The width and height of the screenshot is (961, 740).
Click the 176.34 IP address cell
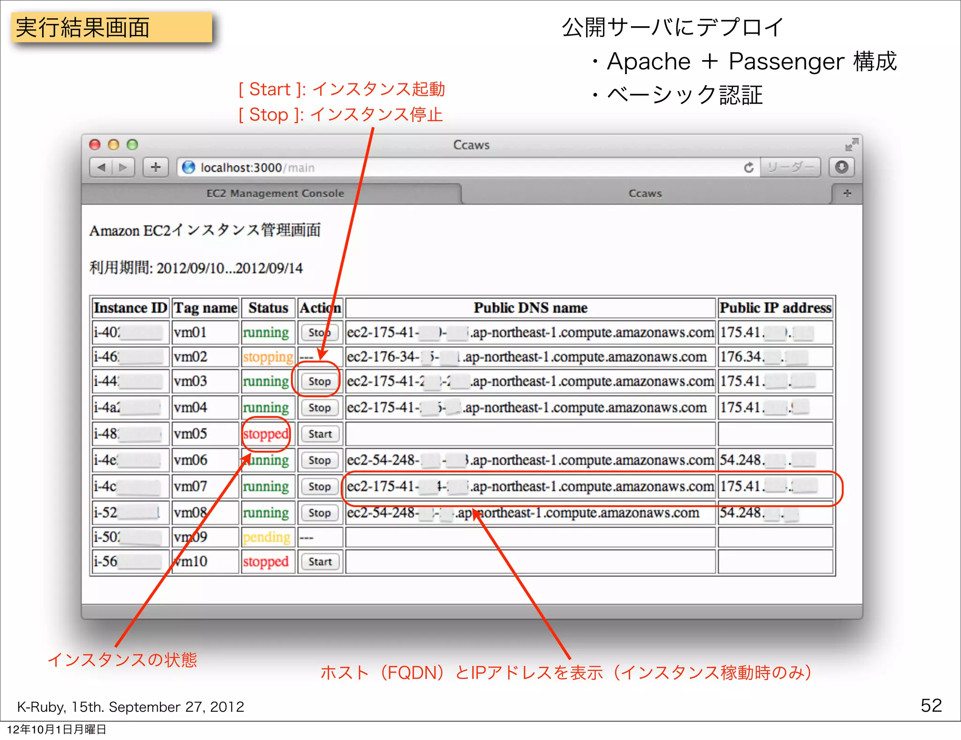pyautogui.click(x=775, y=357)
